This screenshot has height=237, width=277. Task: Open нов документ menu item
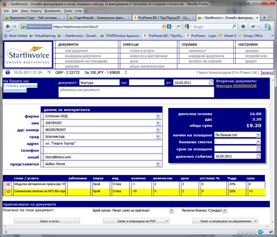point(77,51)
